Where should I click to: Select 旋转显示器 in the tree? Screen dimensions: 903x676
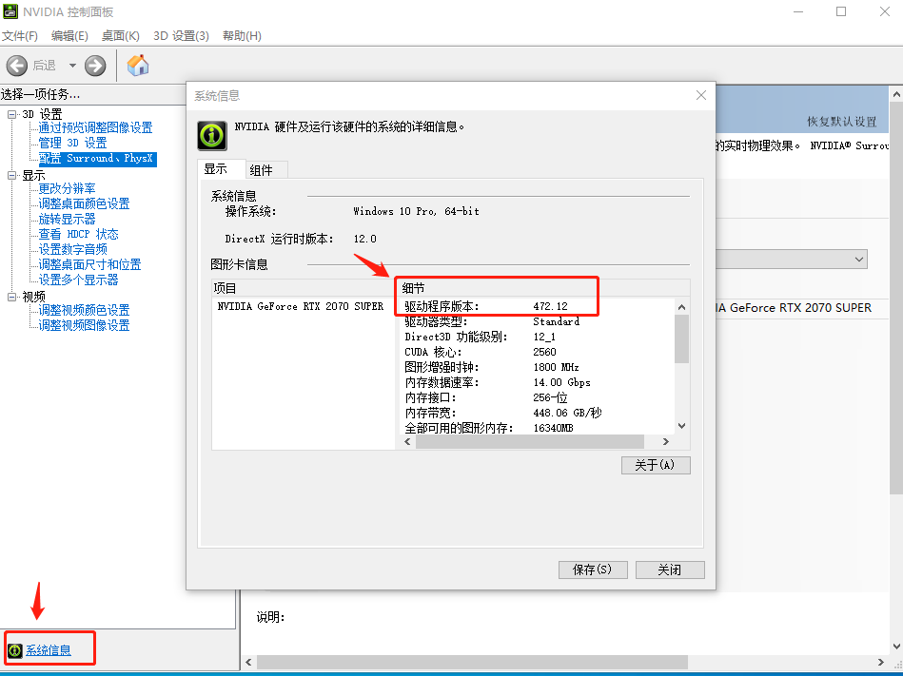[67, 220]
